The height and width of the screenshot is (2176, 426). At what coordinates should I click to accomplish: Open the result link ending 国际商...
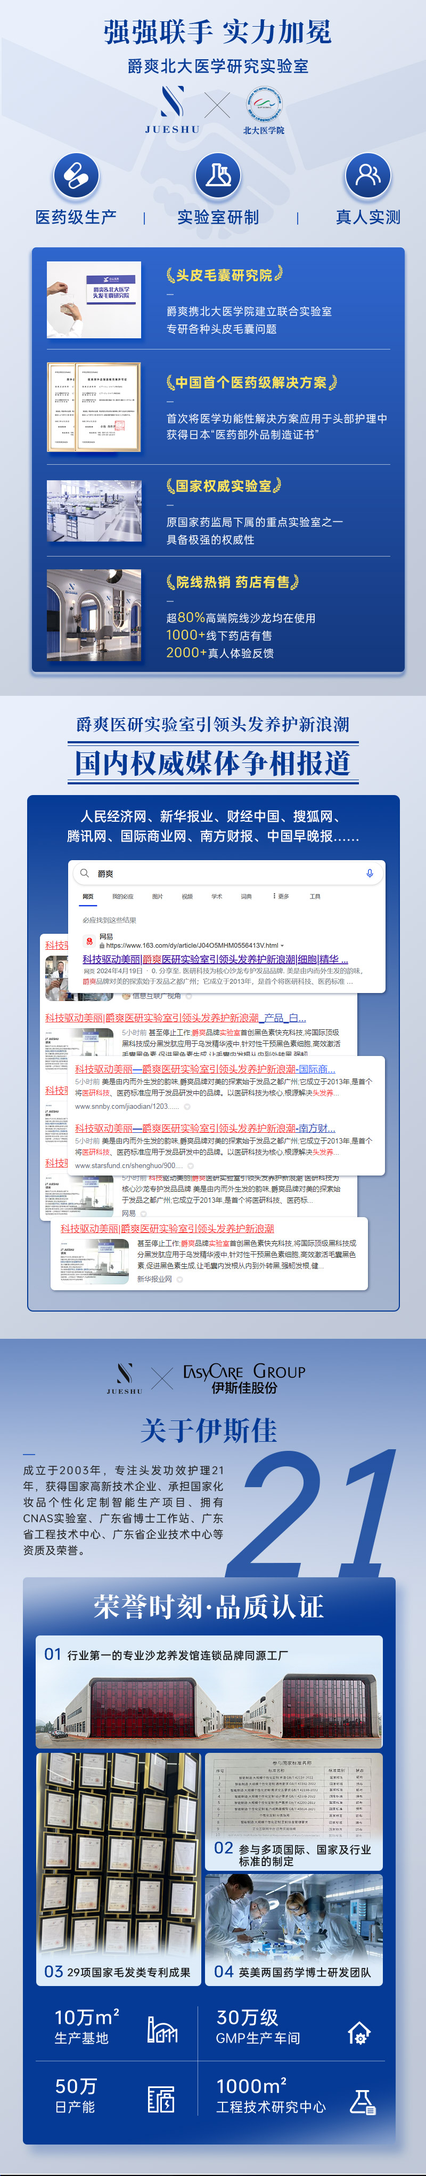pos(205,1069)
